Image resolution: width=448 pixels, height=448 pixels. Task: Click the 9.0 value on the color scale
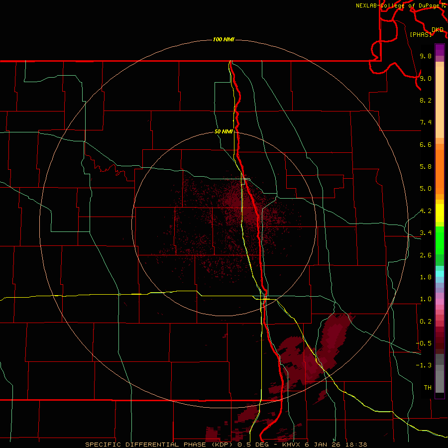coord(426,78)
